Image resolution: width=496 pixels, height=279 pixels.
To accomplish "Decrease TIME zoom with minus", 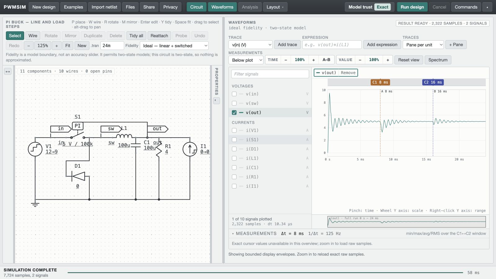I will 286,60.
